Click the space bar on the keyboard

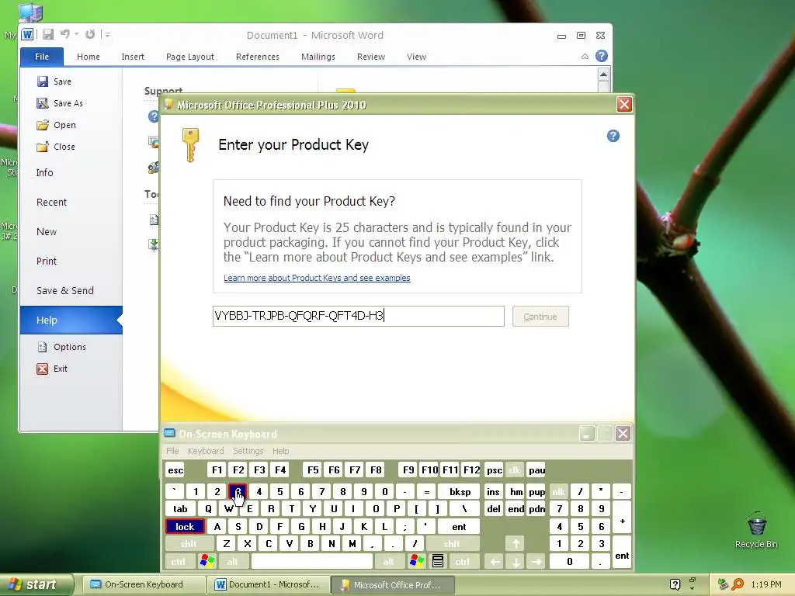coord(312,562)
